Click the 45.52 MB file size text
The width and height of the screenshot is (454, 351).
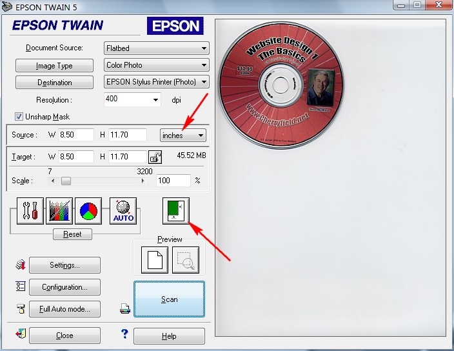[192, 155]
